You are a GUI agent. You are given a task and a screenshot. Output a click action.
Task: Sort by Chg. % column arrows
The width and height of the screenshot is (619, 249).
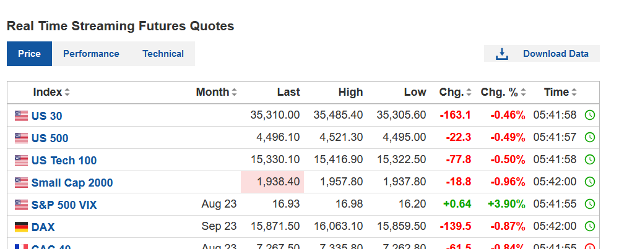[523, 93]
